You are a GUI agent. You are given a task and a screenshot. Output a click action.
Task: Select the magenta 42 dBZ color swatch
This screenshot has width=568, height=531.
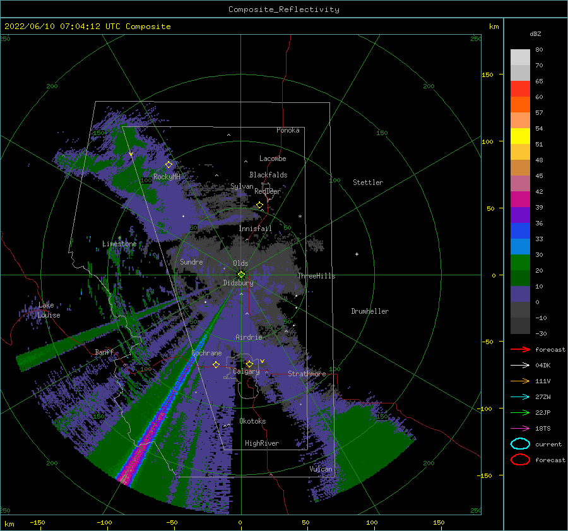coord(520,199)
